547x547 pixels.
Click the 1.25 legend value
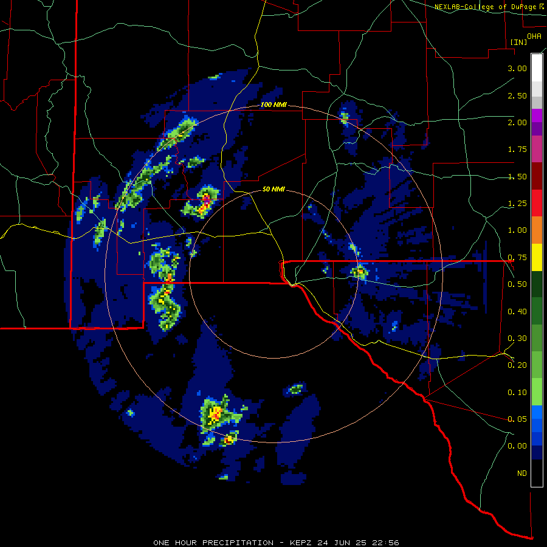(517, 204)
